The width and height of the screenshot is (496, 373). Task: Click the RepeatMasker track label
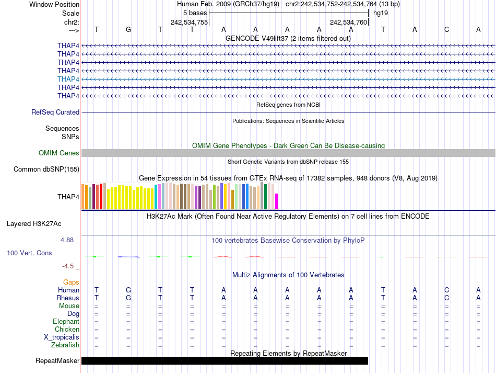57,360
